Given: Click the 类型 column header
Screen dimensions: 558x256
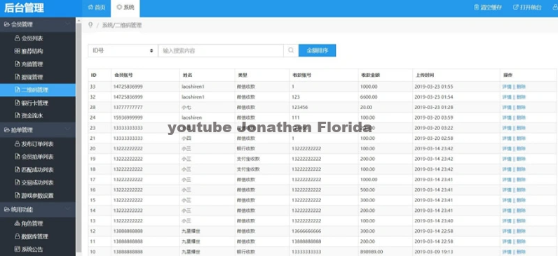Looking at the screenshot, I should click(x=243, y=76).
